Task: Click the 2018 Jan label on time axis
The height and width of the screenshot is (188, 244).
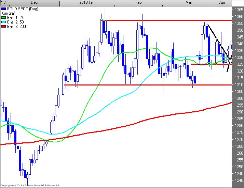Action: [87, 2]
